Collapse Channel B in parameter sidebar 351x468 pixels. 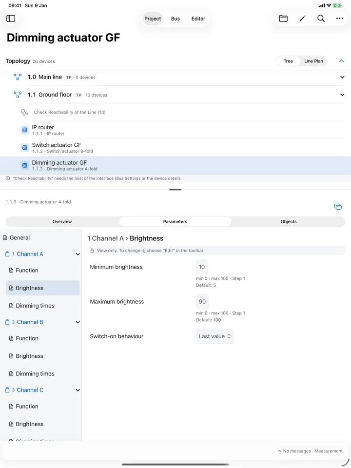[78, 322]
